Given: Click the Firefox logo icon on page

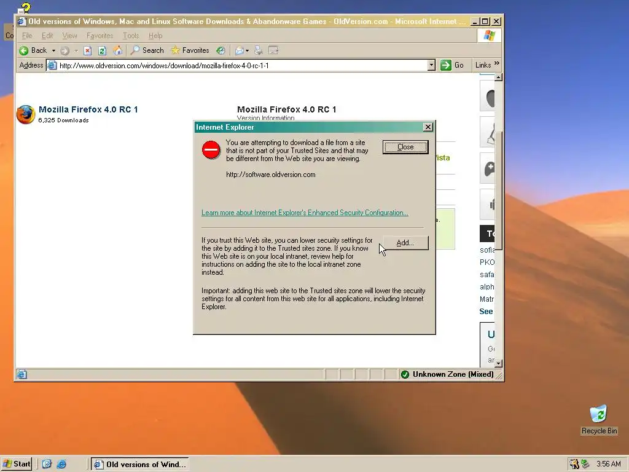Looking at the screenshot, I should [26, 114].
